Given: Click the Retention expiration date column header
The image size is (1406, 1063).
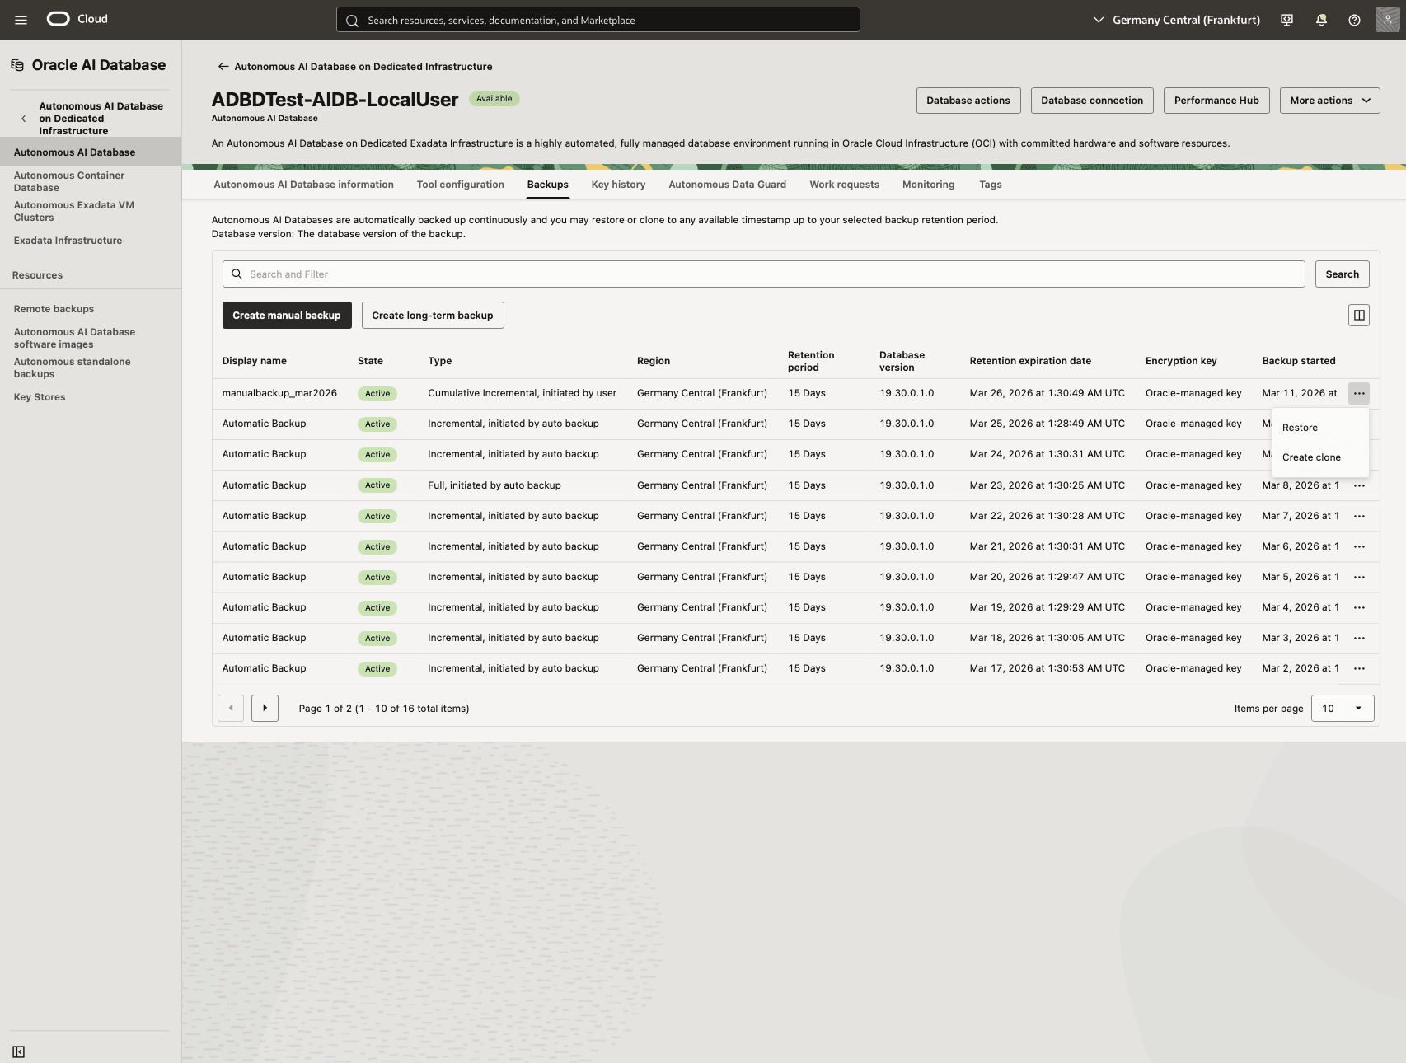Looking at the screenshot, I should (x=1030, y=361).
